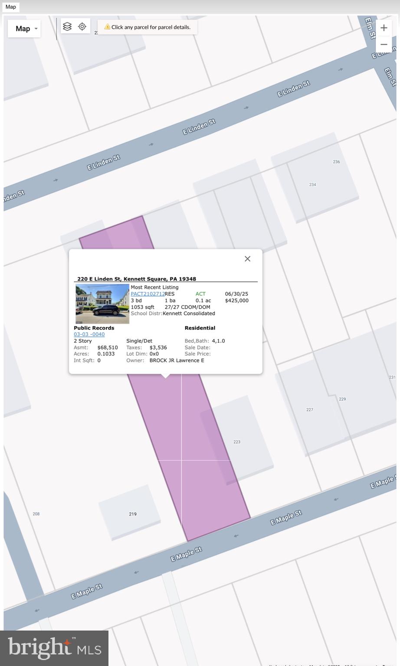Screen dimensions: 400x666
Task: Click parcel 223 on the map
Action: point(237,442)
